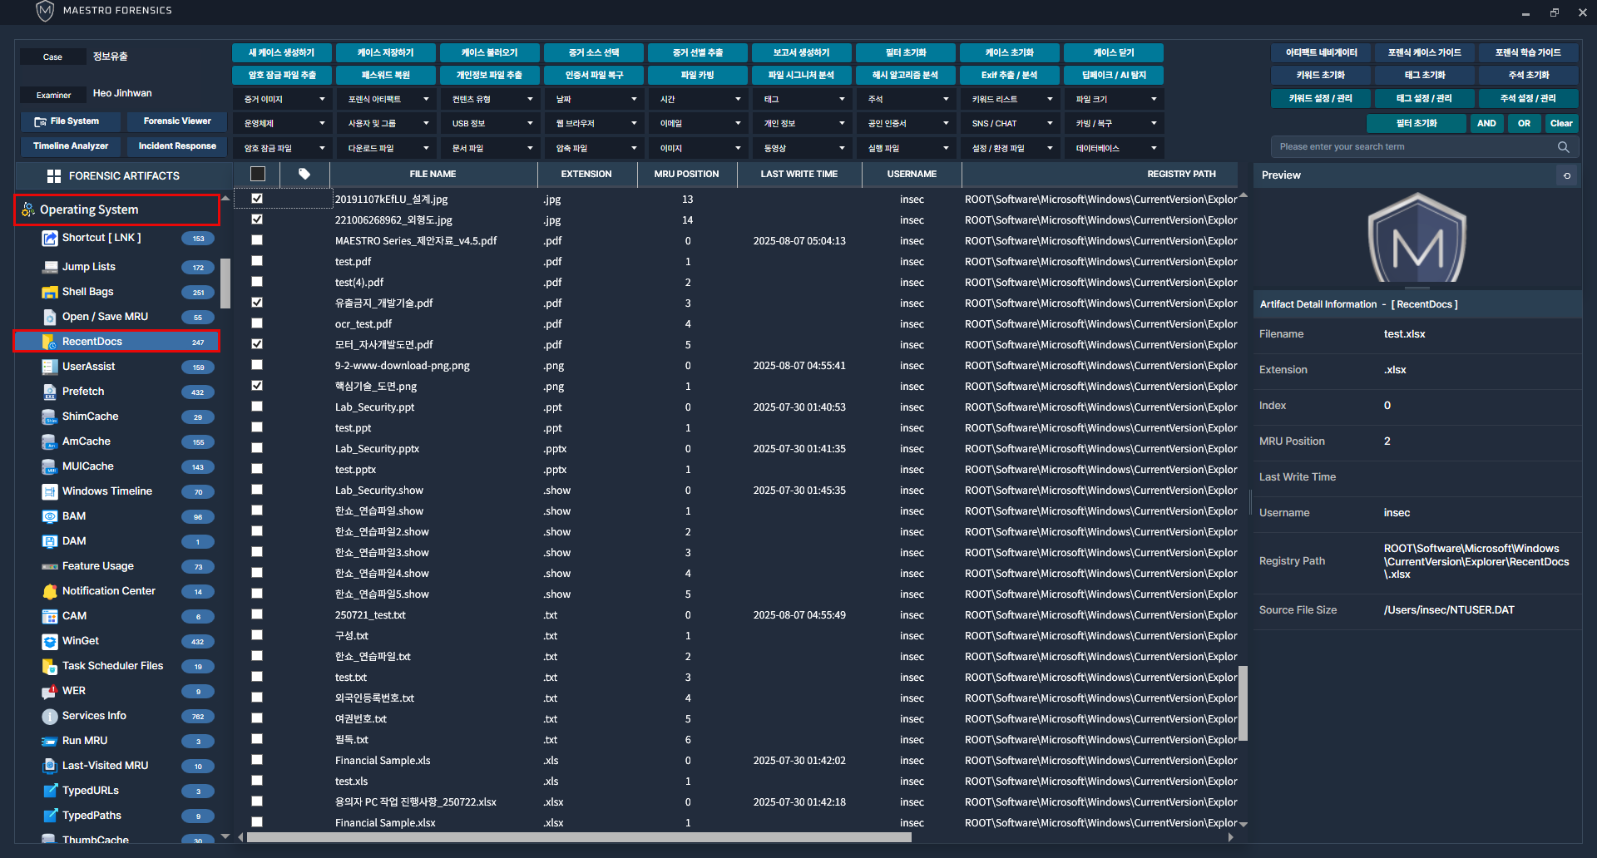Open the 키워드 리스트 dropdown
This screenshot has width=1597, height=858.
(1011, 100)
